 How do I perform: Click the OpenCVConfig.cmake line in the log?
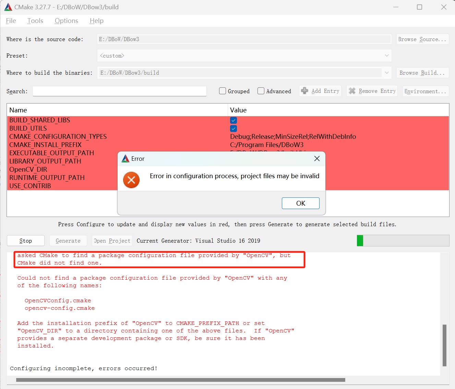58,301
